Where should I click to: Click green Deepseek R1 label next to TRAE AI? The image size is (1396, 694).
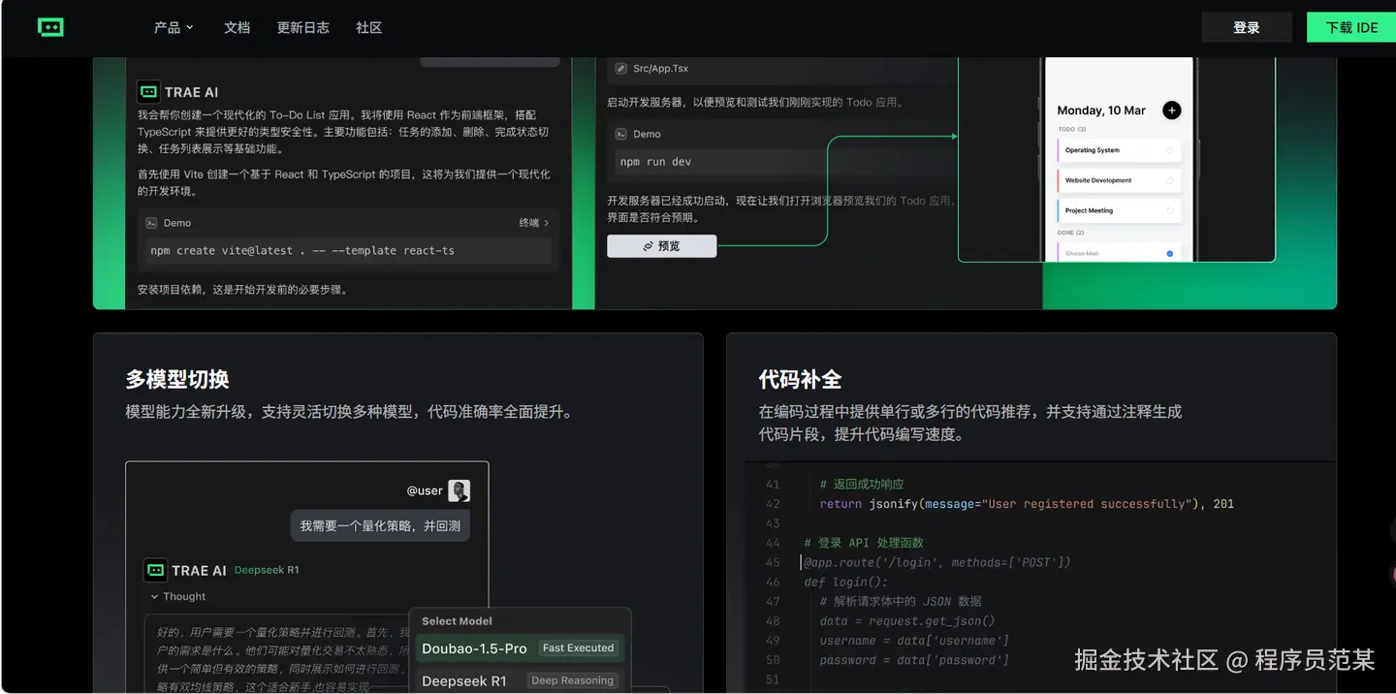coord(267,570)
